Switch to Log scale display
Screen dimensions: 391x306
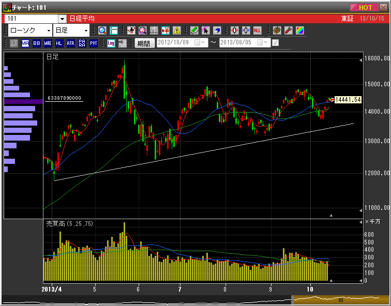pos(111,43)
